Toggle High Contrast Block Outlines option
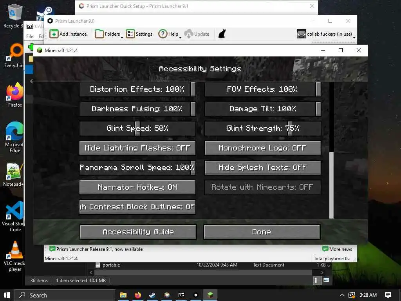 coord(137,207)
